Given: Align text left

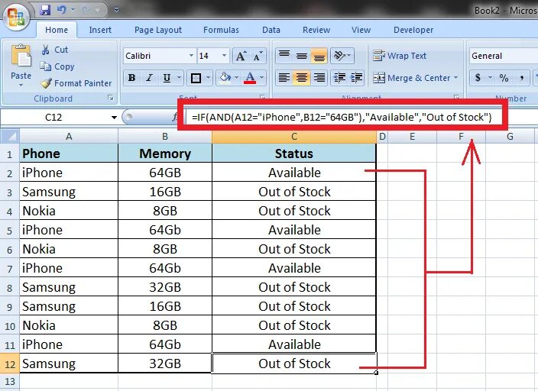Looking at the screenshot, I should [x=284, y=78].
